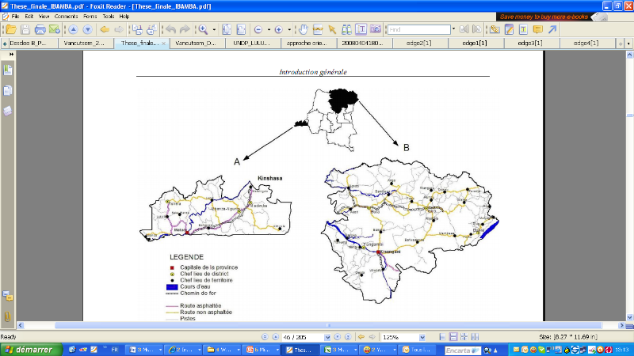Click the Windows démarrer Start button

point(29,349)
